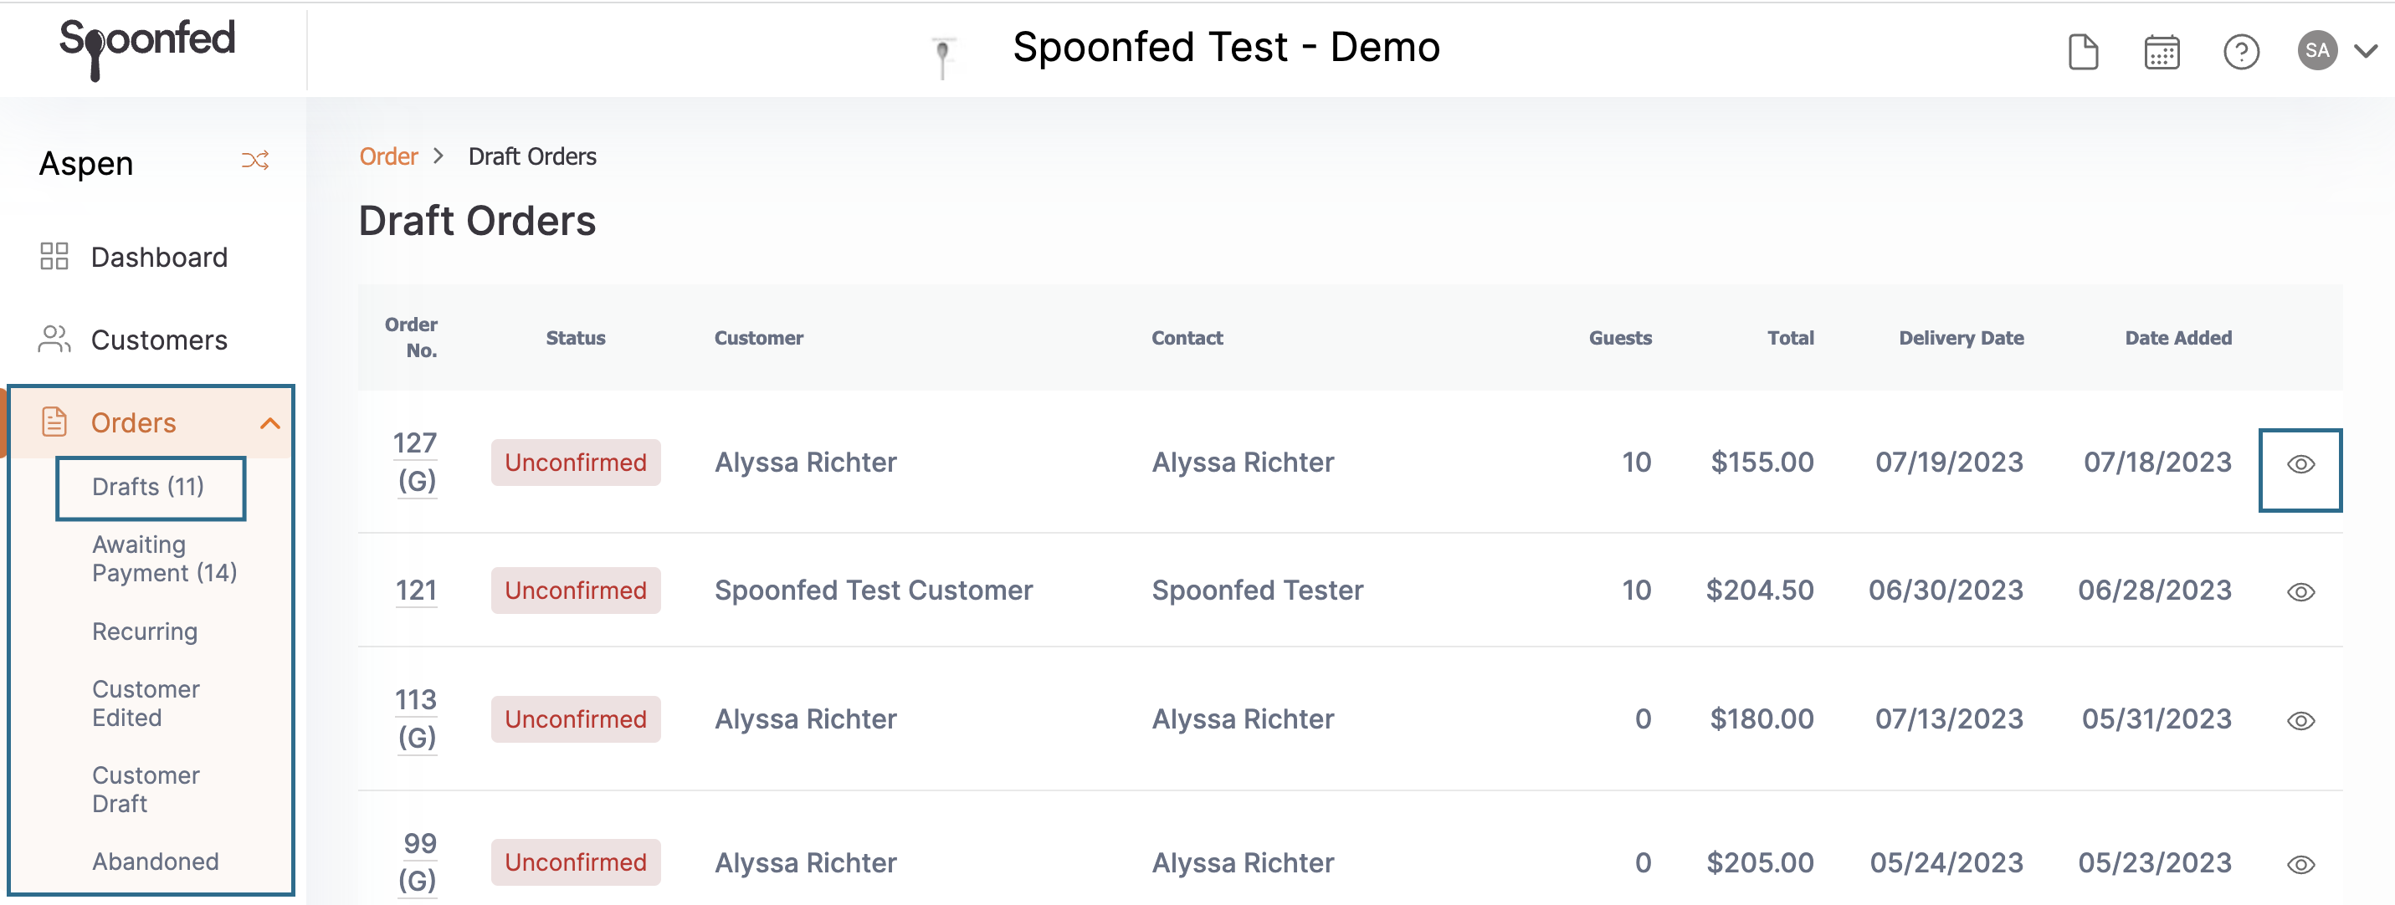View order 99 via eye icon
Viewport: 2395px width, 905px height.
point(2300,864)
